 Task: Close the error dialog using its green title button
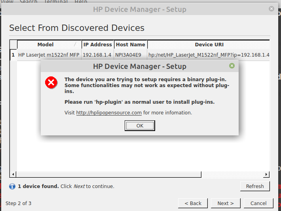click(232, 66)
